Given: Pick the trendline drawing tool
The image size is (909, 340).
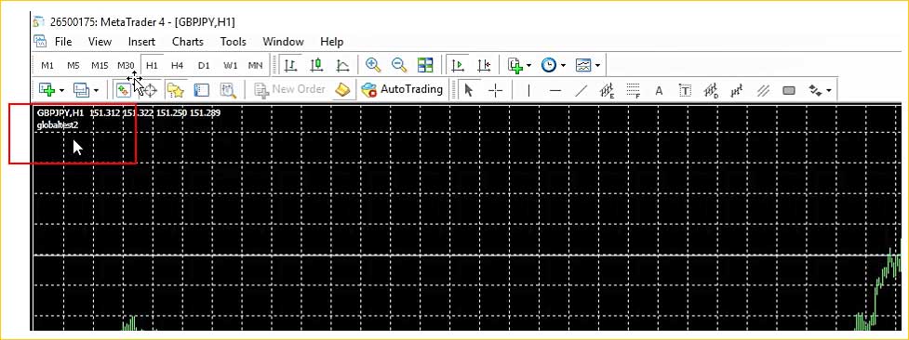Looking at the screenshot, I should point(581,90).
